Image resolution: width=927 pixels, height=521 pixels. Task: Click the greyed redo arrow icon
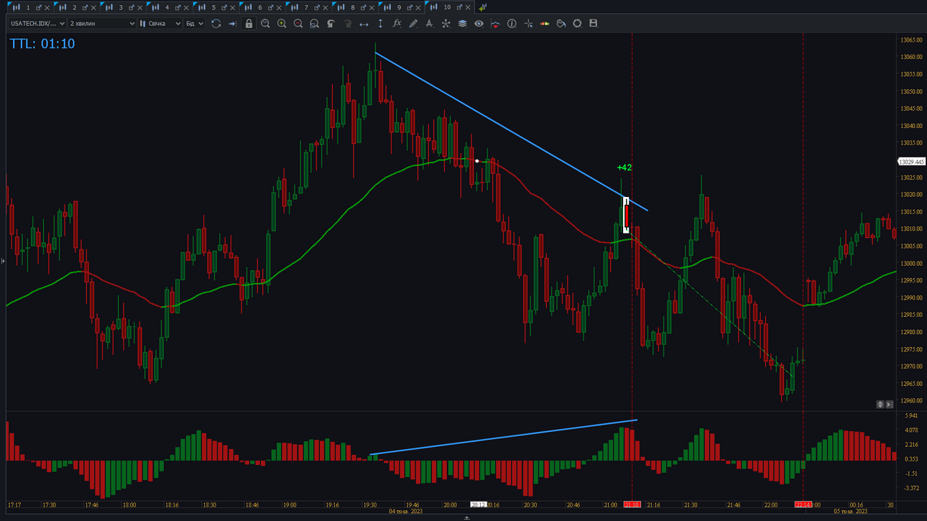[x=347, y=24]
